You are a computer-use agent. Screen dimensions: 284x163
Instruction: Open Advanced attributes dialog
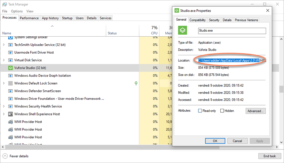(x=256, y=111)
